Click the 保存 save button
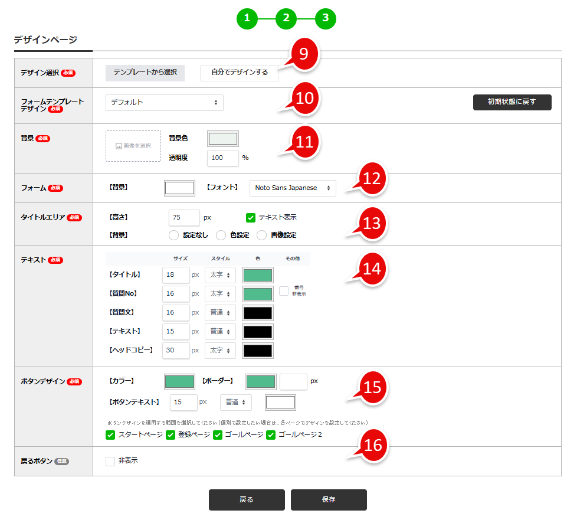Viewport: 577px width, 520px height. (328, 499)
